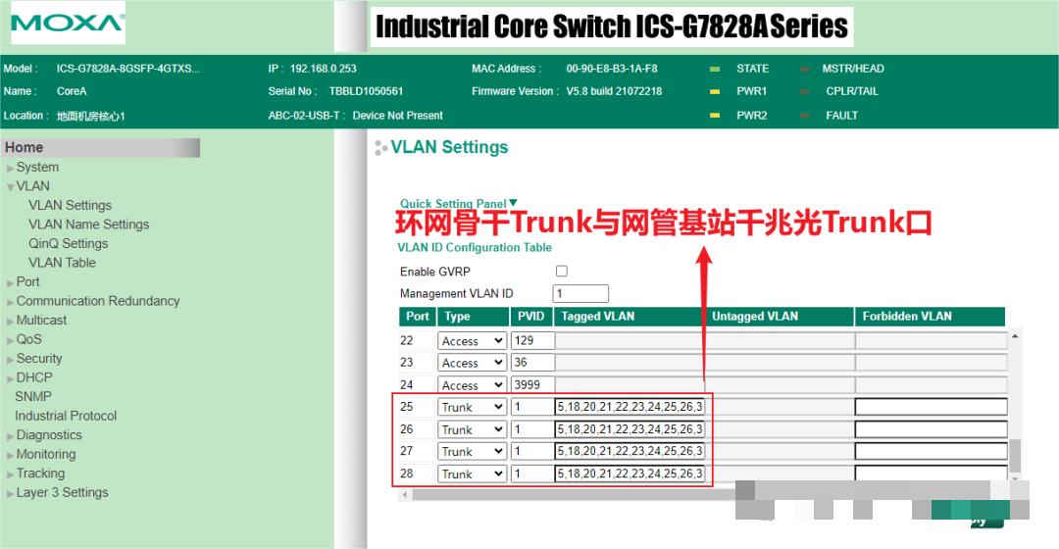1059x549 pixels.
Task: Open port 26 Type dropdown
Action: (x=472, y=429)
